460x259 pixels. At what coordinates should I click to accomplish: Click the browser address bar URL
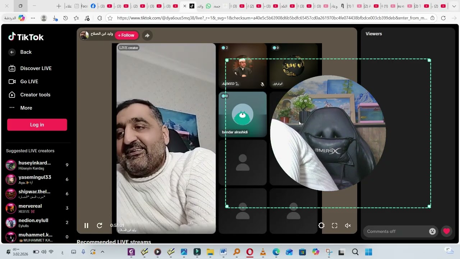pyautogui.click(x=272, y=18)
